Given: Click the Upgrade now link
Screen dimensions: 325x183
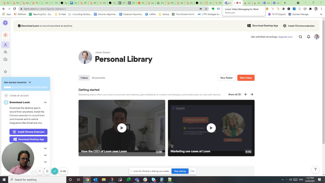Looking at the screenshot, I should (285, 37).
